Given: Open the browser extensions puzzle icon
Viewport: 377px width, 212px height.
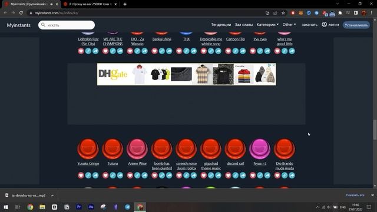Looking at the screenshot, I should pyautogui.click(x=340, y=13).
